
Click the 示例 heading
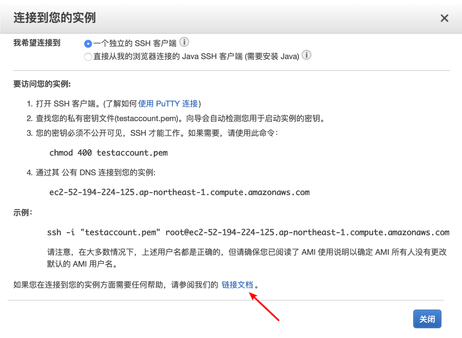click(23, 213)
